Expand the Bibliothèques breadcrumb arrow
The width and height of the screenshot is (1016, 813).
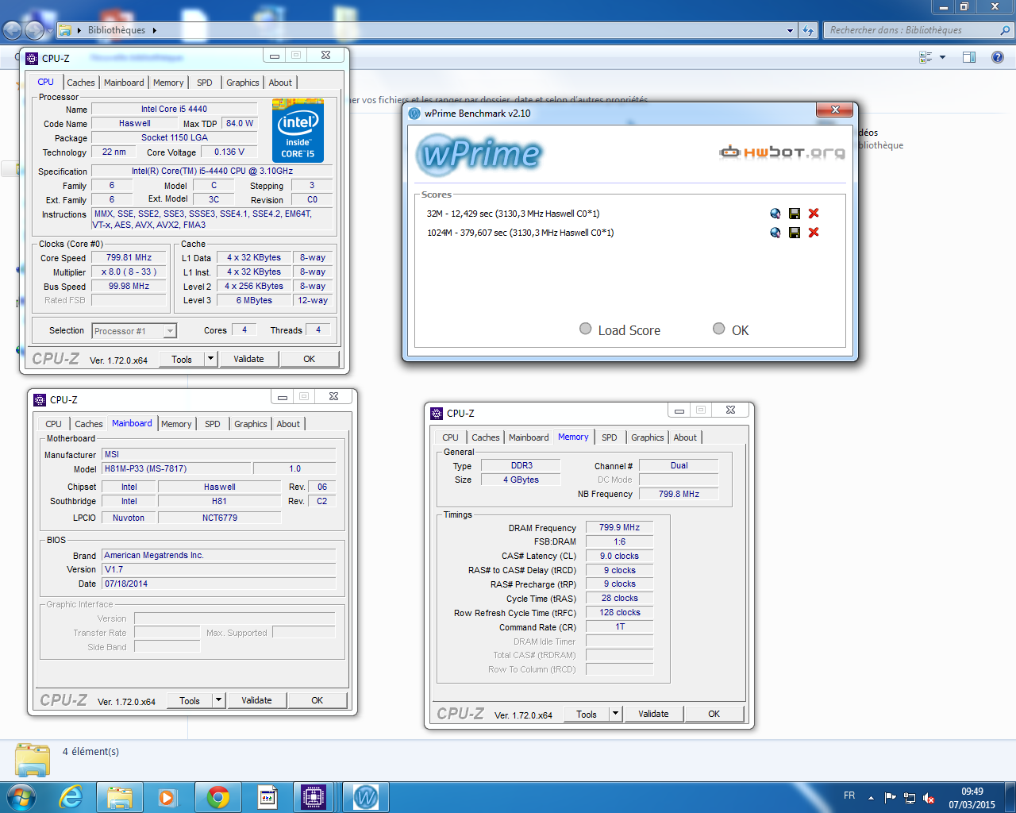[154, 30]
